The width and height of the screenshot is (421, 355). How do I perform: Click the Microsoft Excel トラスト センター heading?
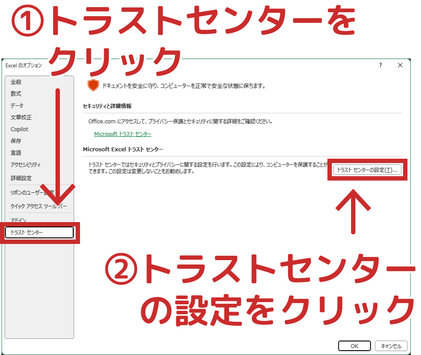coord(123,150)
